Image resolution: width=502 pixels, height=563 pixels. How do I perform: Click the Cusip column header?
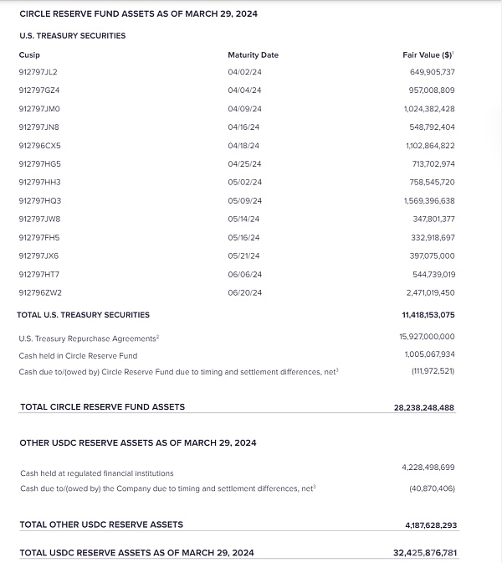[29, 55]
